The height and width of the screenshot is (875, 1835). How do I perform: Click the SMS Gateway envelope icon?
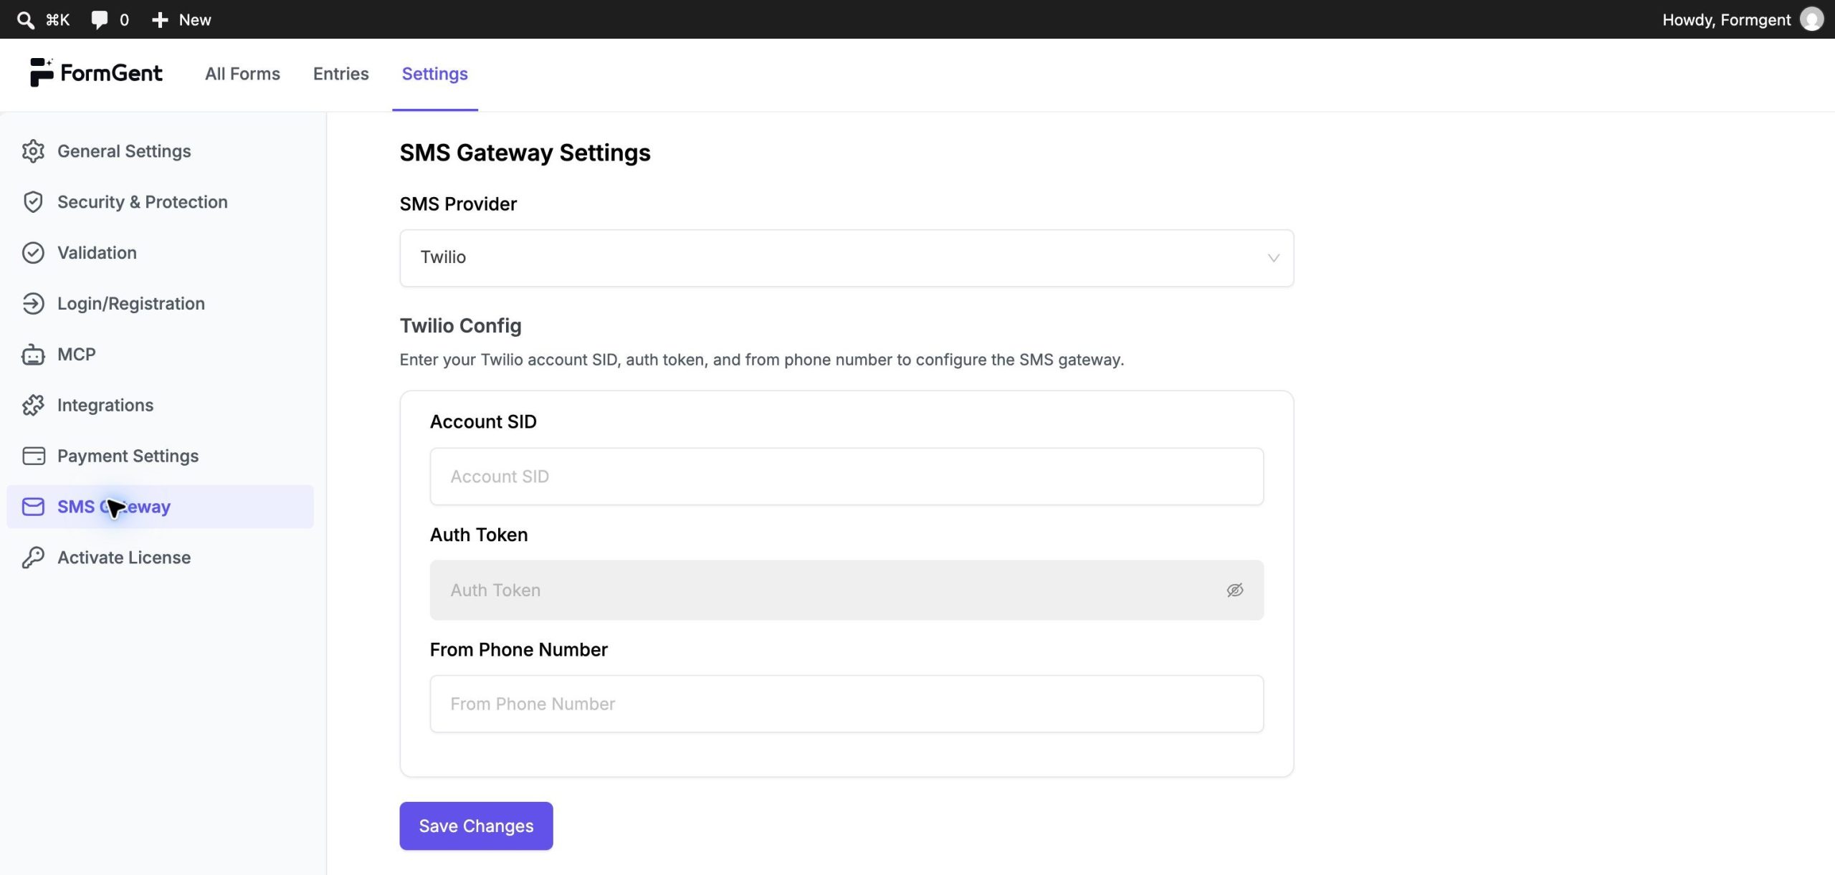click(33, 507)
